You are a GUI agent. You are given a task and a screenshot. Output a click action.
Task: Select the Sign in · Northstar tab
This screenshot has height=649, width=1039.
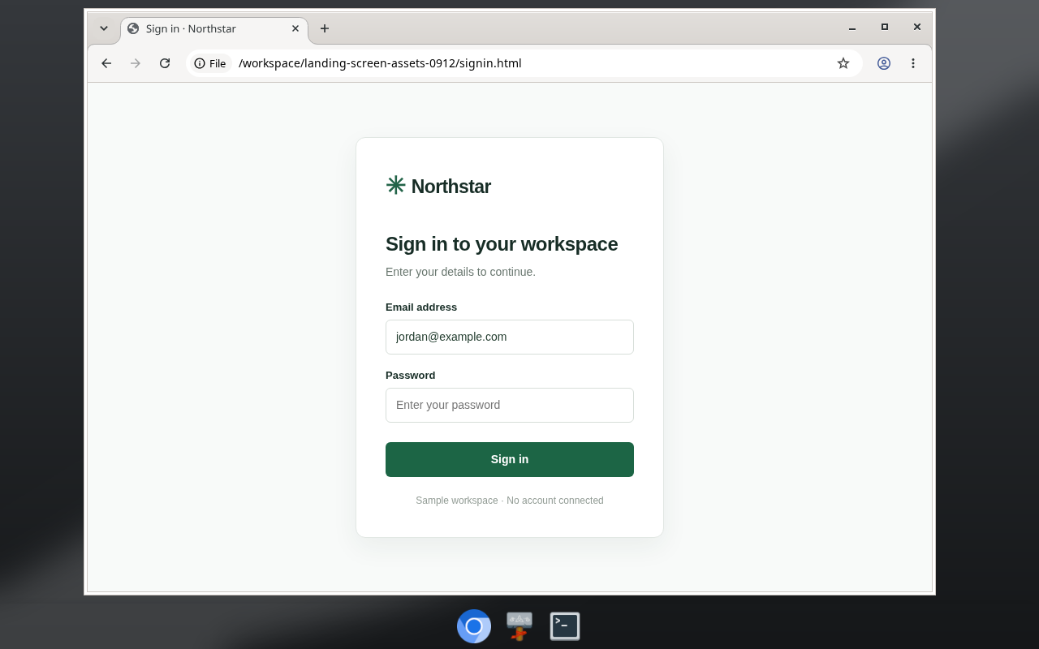click(x=214, y=29)
